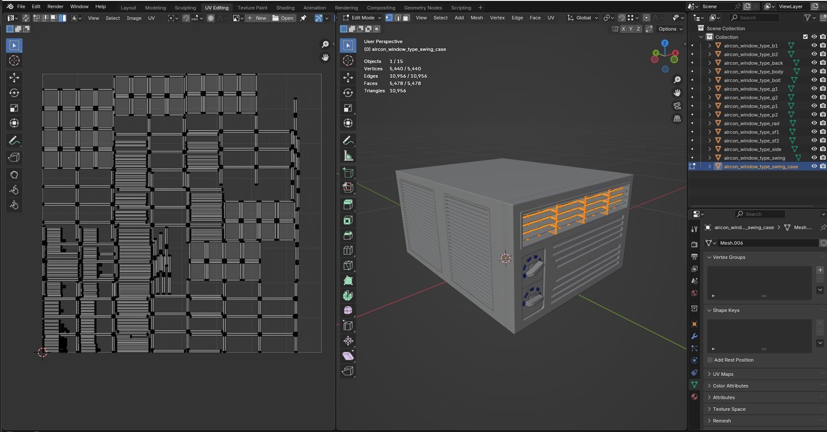Expand aircon_window_type_bolt tree item
The image size is (827, 432).
[710, 80]
